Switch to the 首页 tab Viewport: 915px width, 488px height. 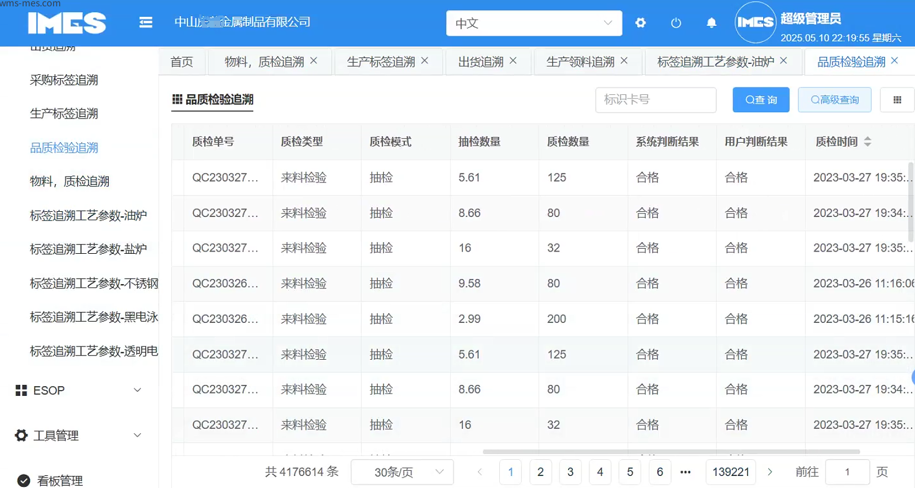(x=182, y=62)
